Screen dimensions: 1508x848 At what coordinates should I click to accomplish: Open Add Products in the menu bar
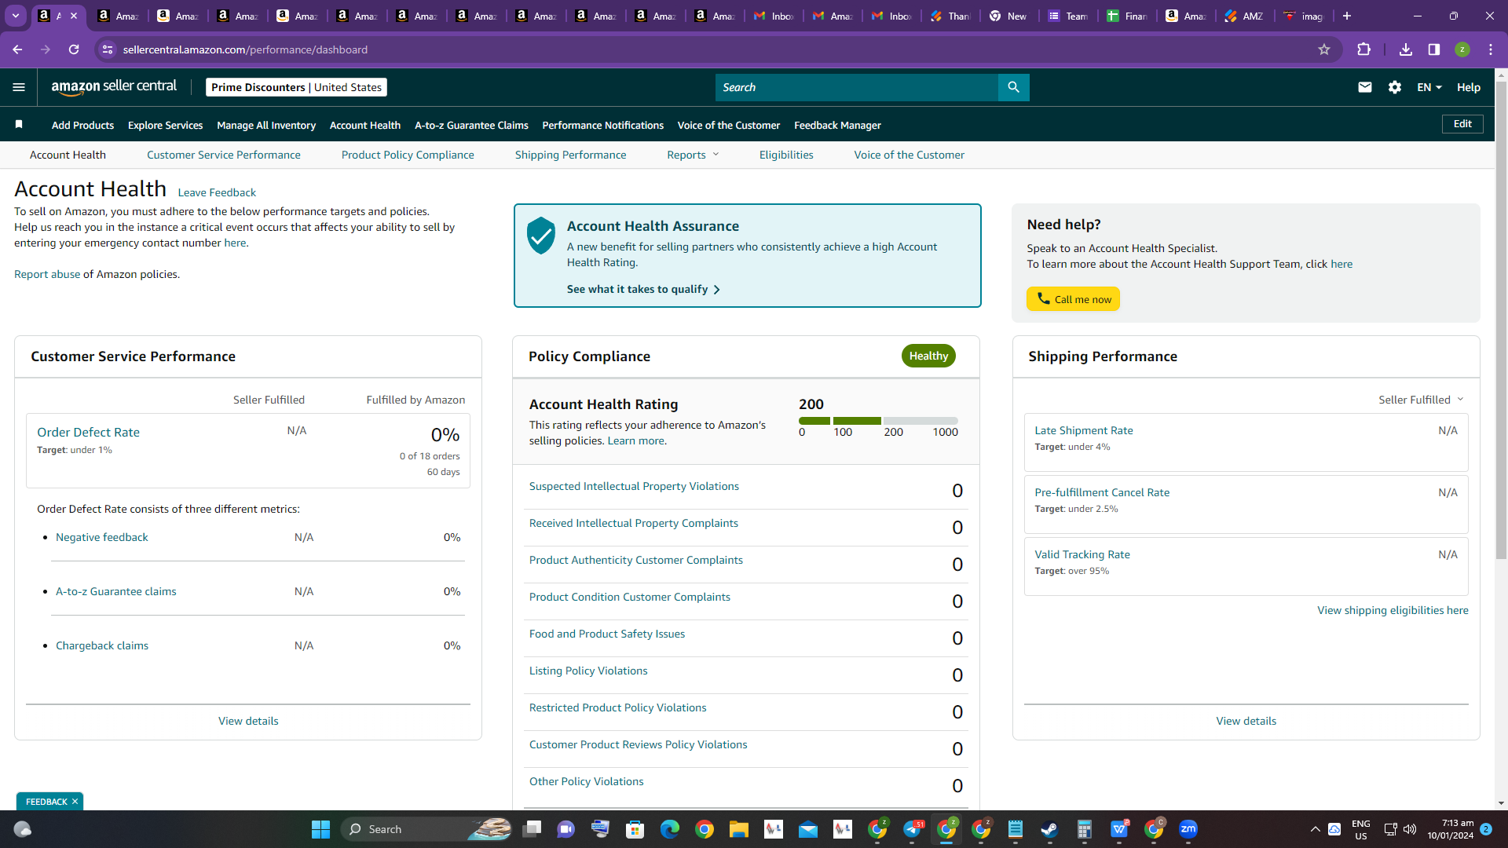point(82,125)
